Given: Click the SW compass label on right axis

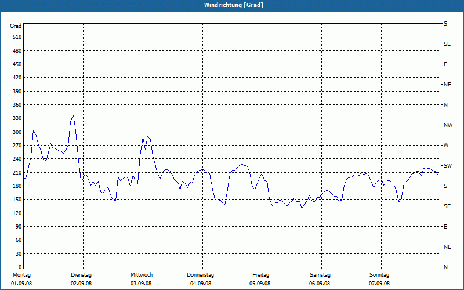Looking at the screenshot, I should point(448,166).
